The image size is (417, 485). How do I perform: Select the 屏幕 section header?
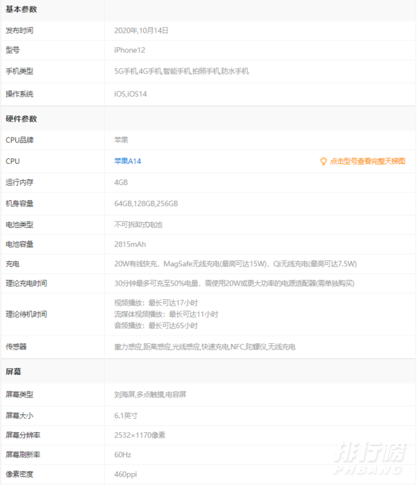pyautogui.click(x=13, y=372)
